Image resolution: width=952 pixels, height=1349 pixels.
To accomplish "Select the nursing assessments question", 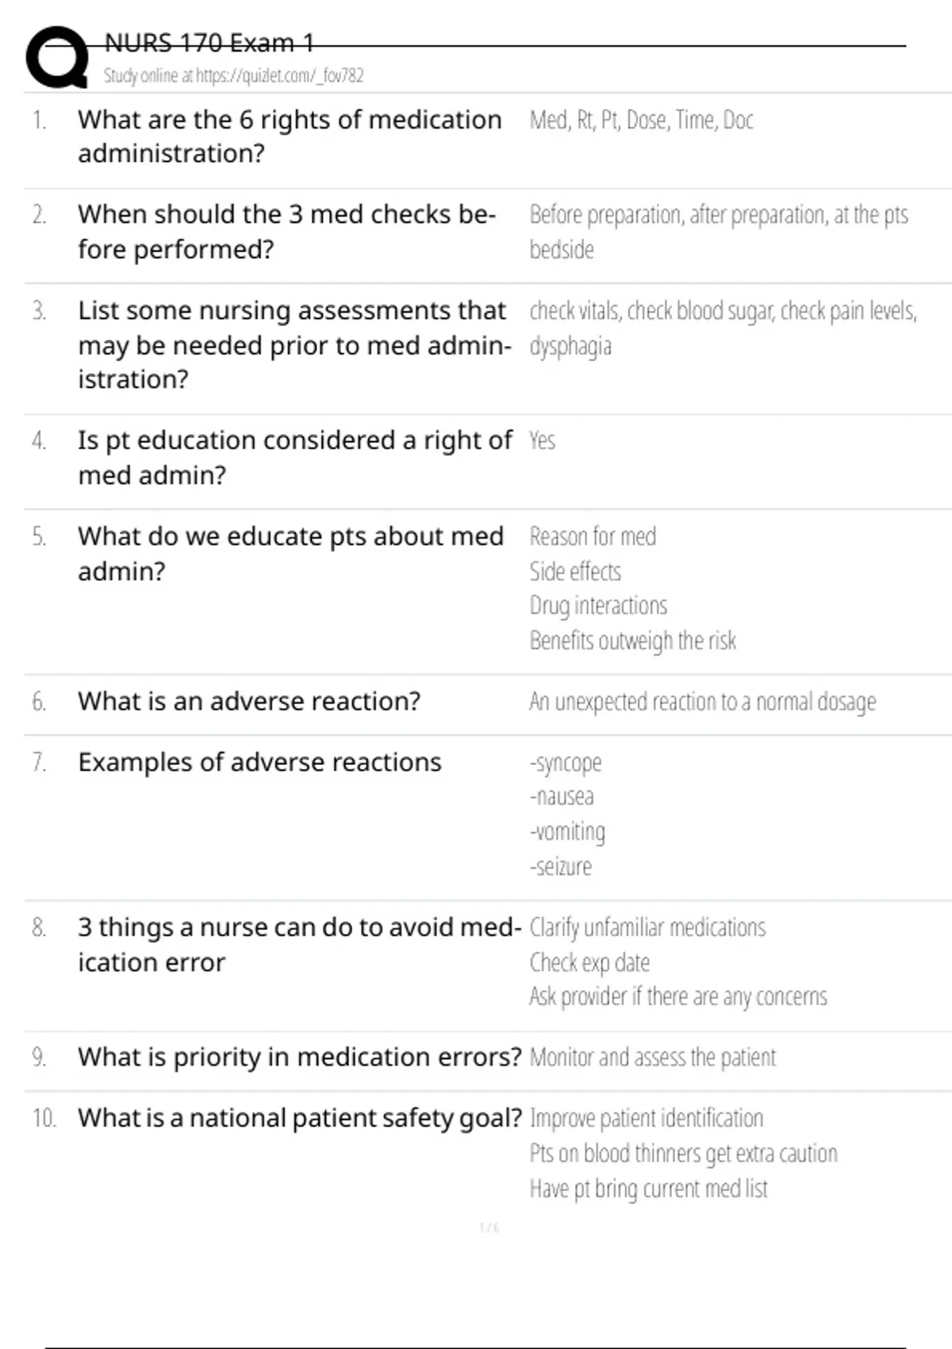I will click(x=294, y=344).
